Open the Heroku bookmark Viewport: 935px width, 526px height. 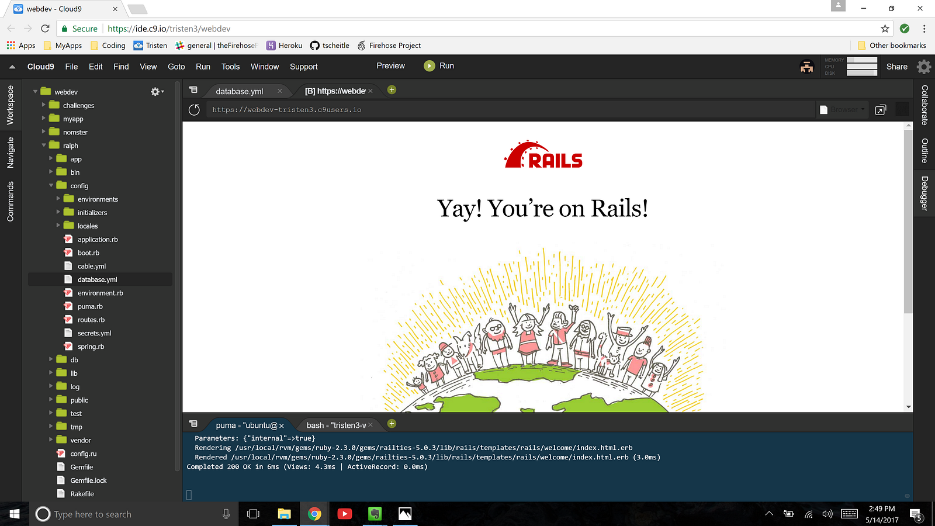285,46
